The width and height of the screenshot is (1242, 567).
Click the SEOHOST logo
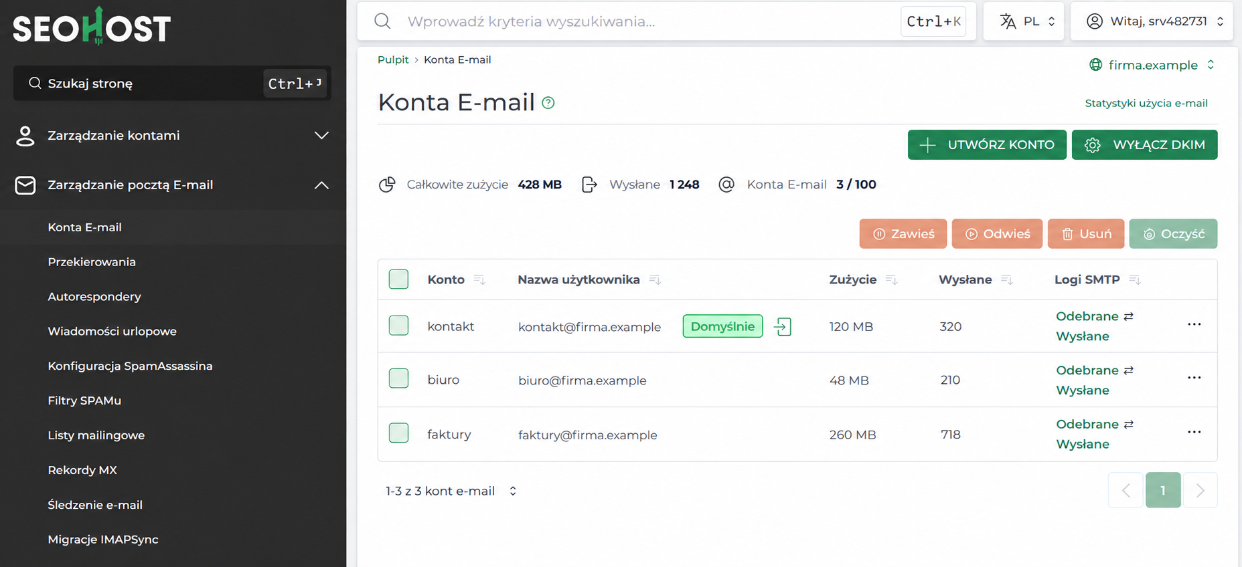coord(92,27)
